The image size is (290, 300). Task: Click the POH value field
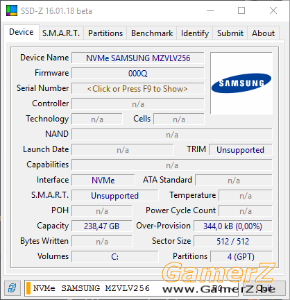tap(102, 211)
